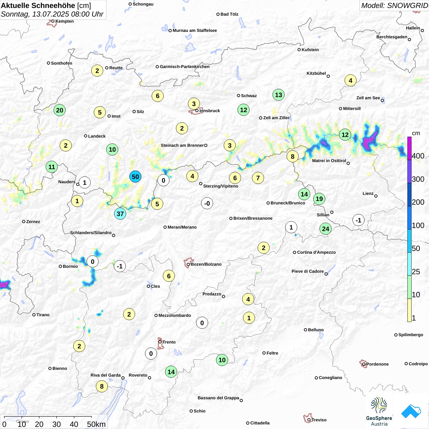This screenshot has height=429, width=429.
Task: Select the 'cm' unit above the legend
Action: click(x=416, y=133)
